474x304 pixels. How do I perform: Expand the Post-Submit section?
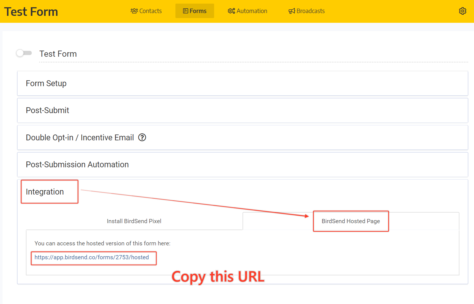pyautogui.click(x=47, y=110)
